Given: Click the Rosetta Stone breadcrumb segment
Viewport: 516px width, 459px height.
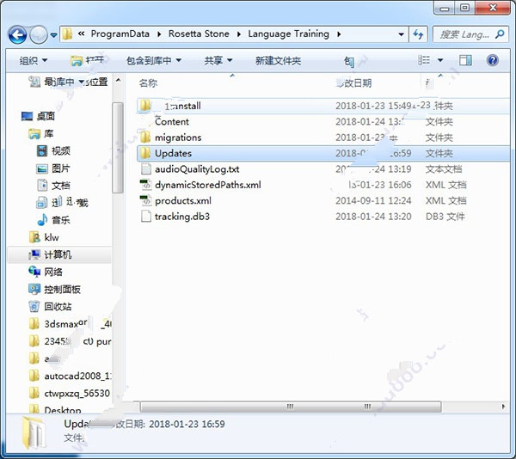Looking at the screenshot, I should (x=199, y=34).
